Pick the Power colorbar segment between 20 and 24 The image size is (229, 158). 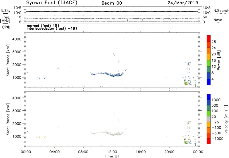(209, 51)
